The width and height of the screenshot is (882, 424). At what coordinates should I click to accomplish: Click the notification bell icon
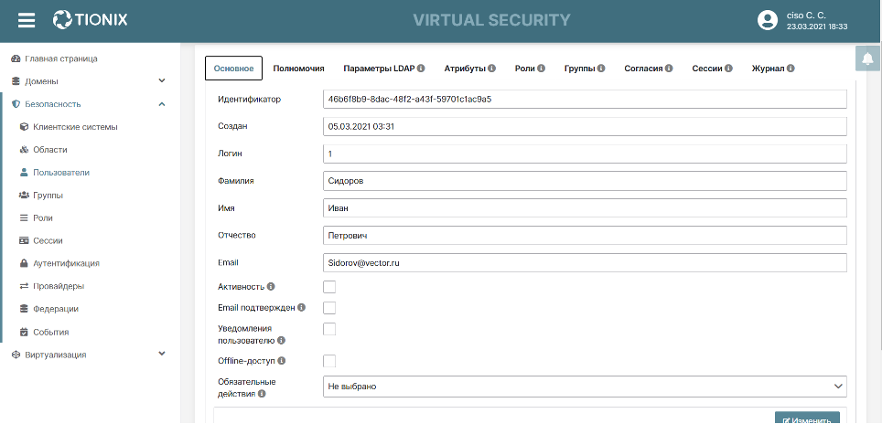pos(866,59)
